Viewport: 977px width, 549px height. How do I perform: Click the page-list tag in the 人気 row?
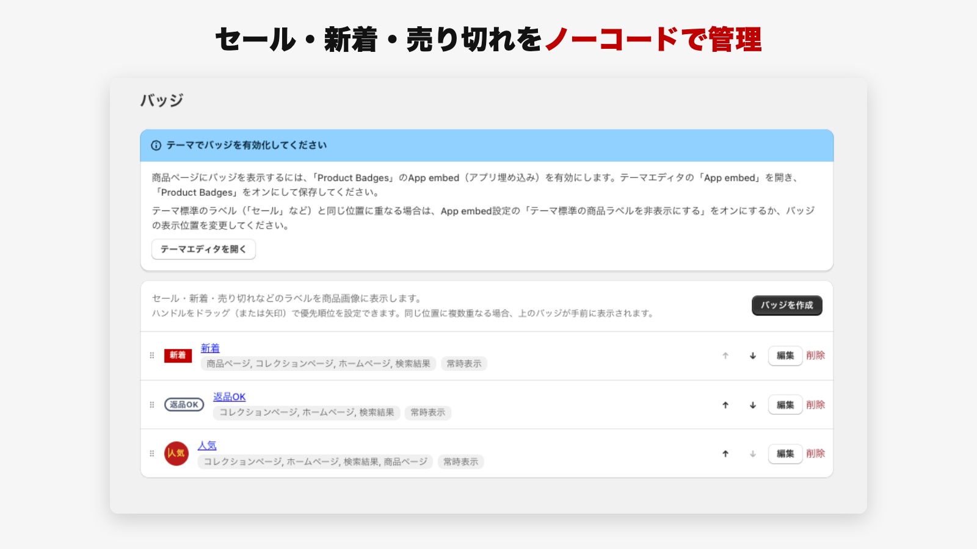pos(315,462)
